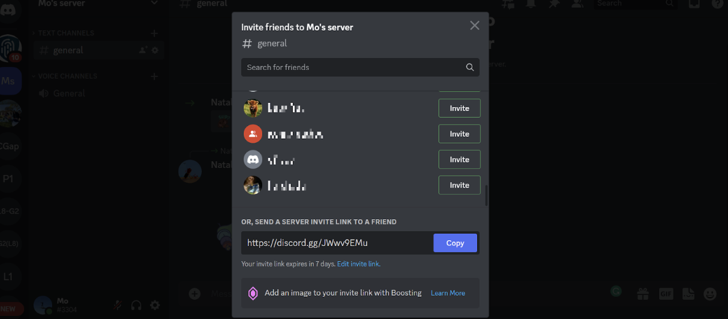Image resolution: width=728 pixels, height=319 pixels.
Task: Collapse the Text Channels category
Action: click(66, 33)
